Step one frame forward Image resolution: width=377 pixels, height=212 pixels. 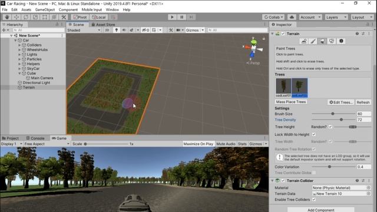point(191,17)
